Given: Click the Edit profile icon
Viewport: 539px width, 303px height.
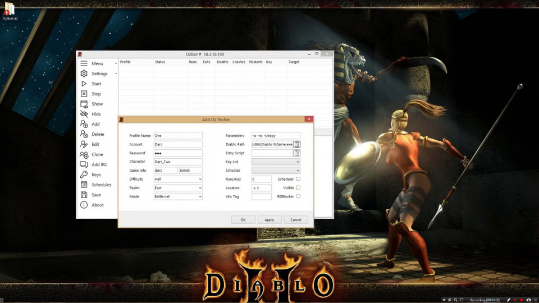Looking at the screenshot, I should point(84,144).
